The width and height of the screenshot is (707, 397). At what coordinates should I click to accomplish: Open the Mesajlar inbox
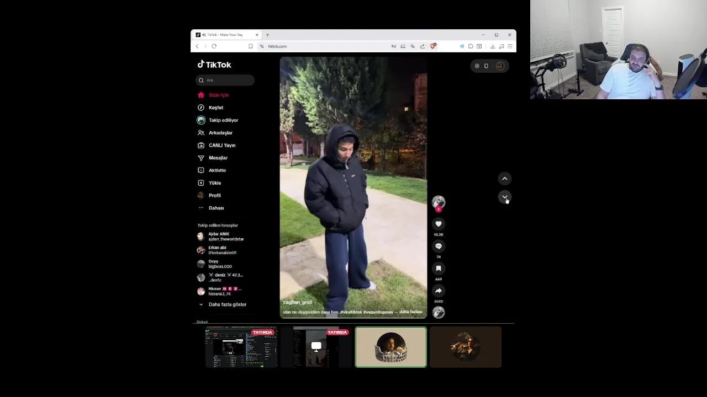213,158
